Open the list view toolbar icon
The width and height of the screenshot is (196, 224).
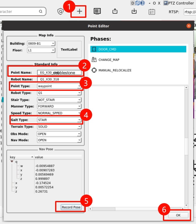point(97,11)
